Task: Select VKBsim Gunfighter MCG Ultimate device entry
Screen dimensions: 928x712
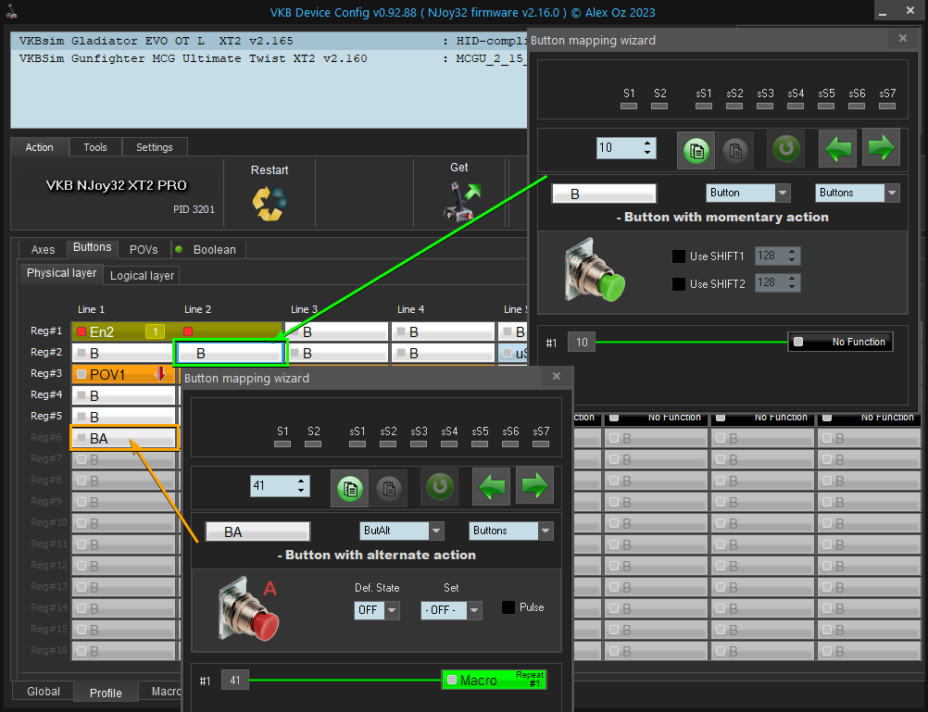Action: click(193, 58)
